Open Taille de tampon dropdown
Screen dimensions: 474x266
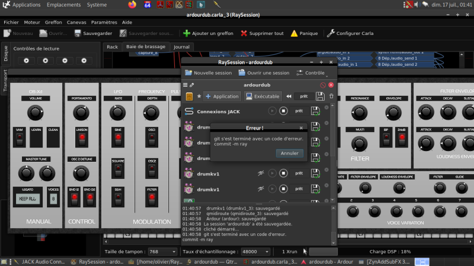pyautogui.click(x=162, y=252)
